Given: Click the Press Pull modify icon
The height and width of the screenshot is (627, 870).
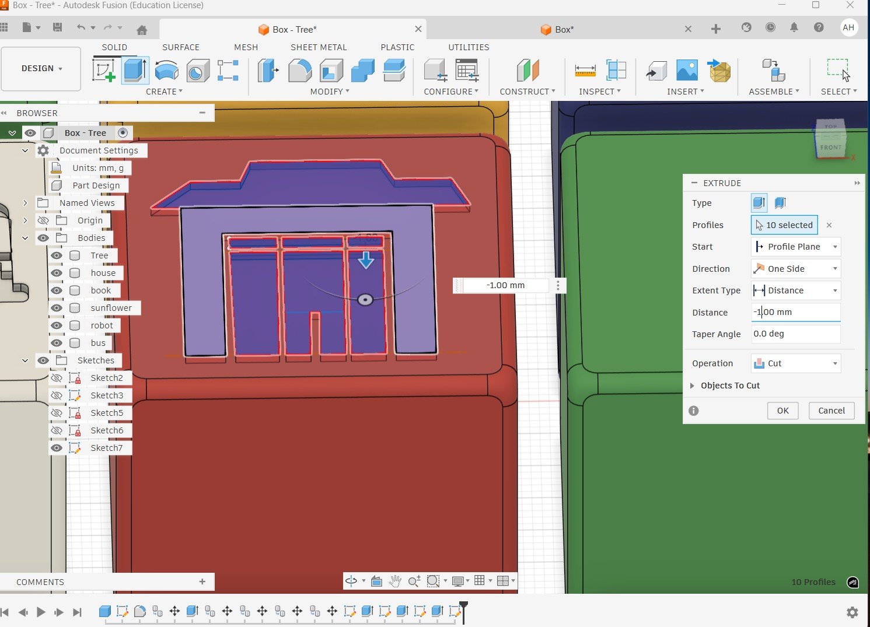Looking at the screenshot, I should tap(268, 71).
